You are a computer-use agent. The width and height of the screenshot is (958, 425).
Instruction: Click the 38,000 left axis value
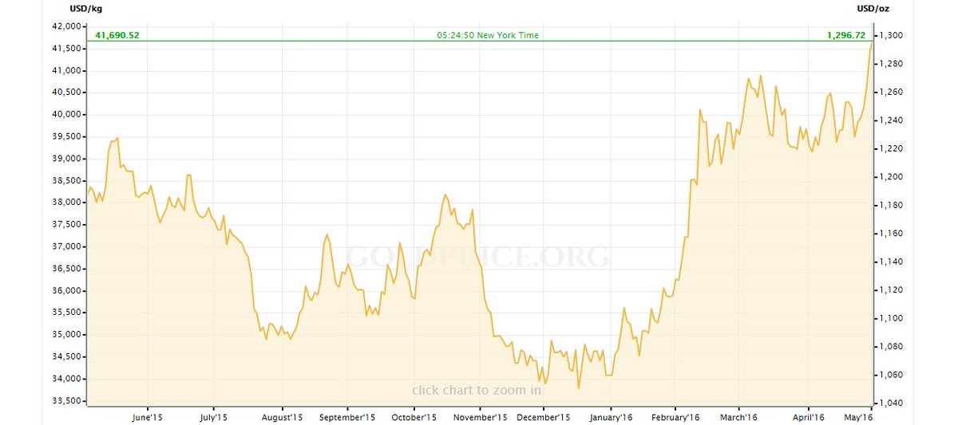65,202
